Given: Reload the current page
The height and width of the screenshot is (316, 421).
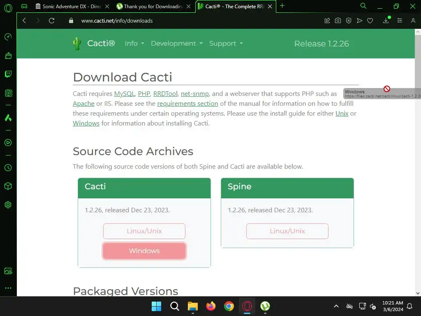Looking at the screenshot, I should [51, 21].
